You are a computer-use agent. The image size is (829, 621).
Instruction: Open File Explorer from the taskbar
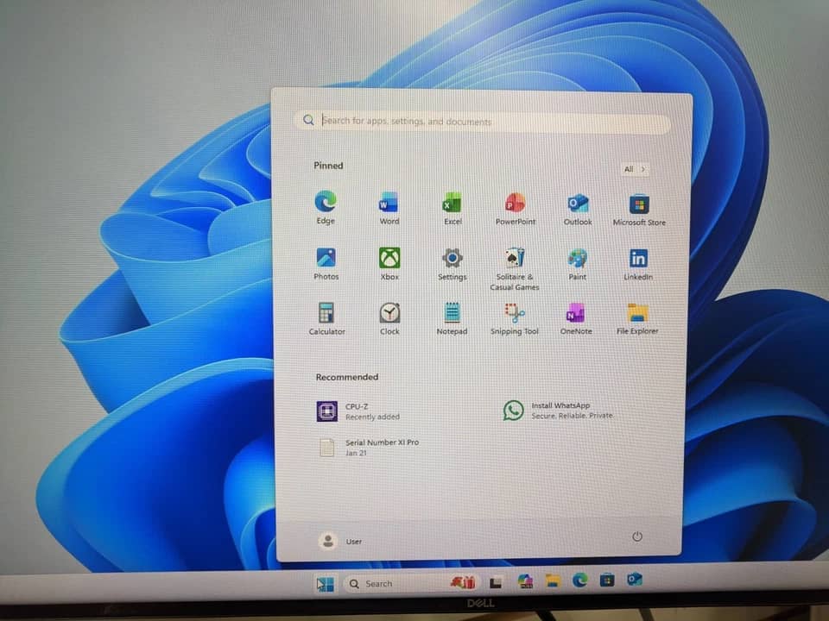tap(553, 580)
